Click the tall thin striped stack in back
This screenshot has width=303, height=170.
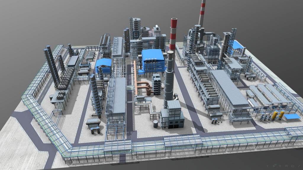pyautogui.click(x=202, y=12)
